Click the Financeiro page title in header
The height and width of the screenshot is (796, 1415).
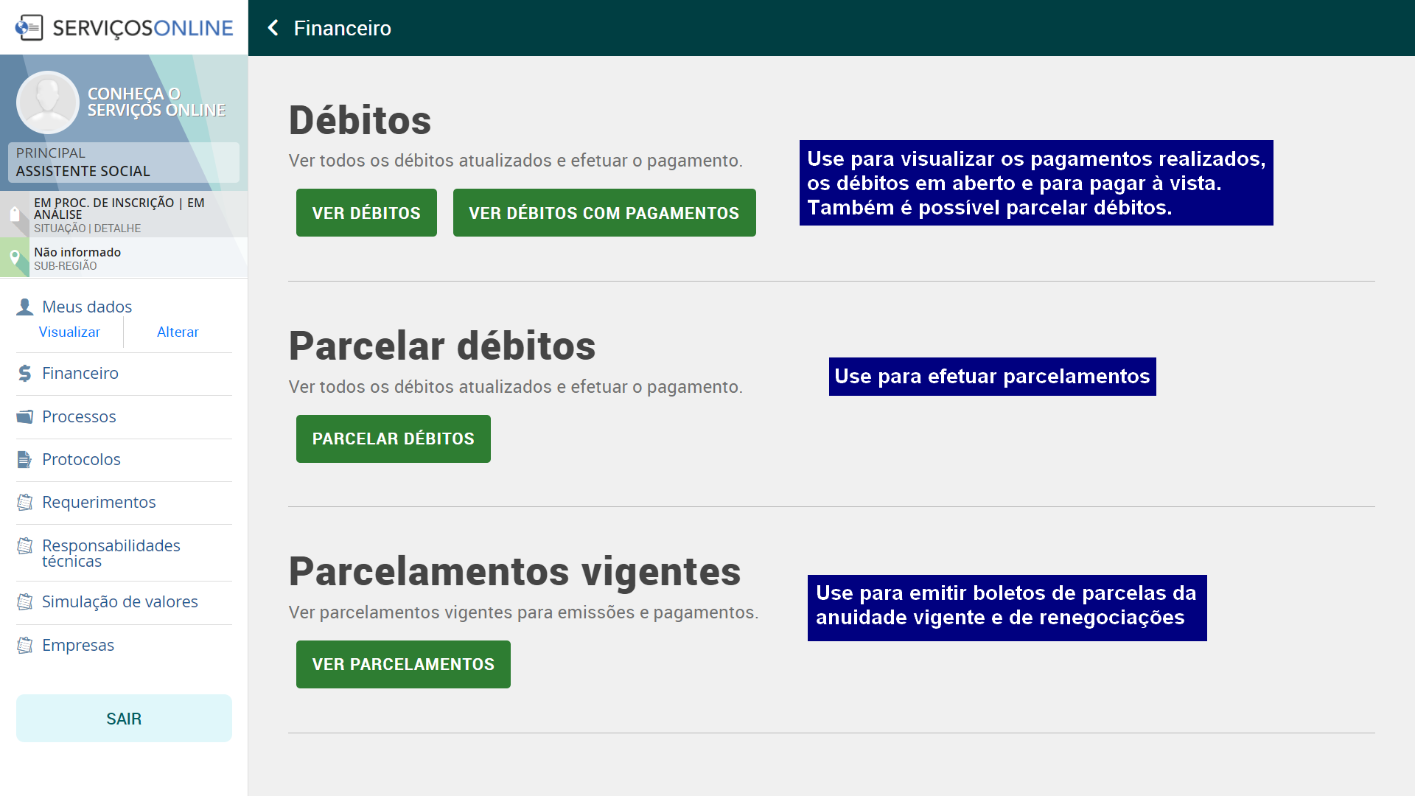tap(342, 28)
